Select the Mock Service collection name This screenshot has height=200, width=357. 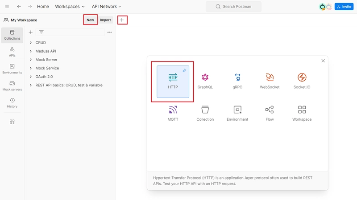(47, 68)
